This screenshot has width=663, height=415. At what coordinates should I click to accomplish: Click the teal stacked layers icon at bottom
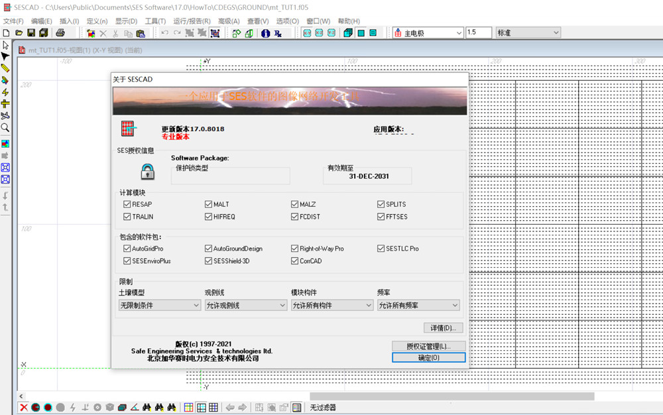[x=122, y=408]
